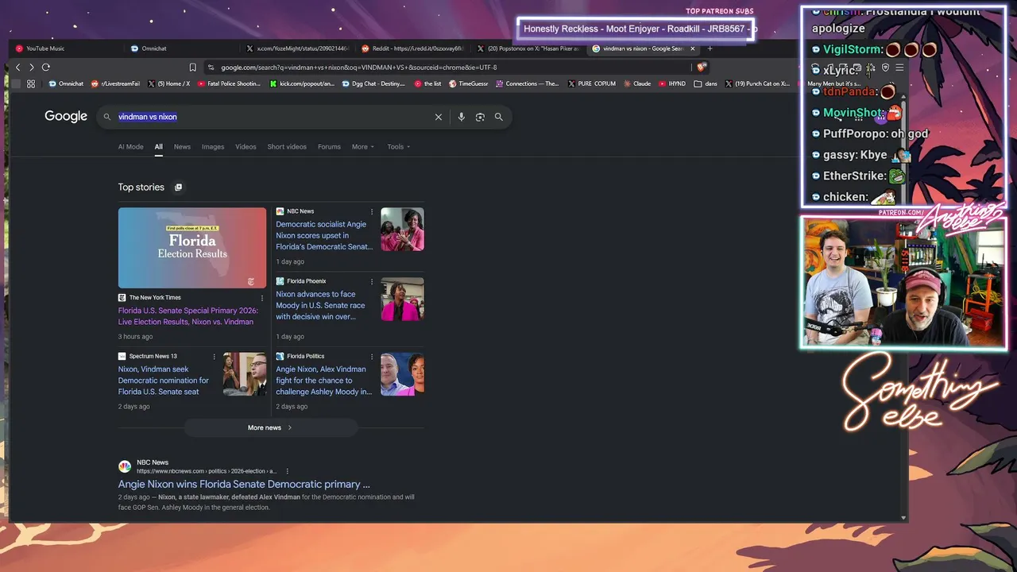Go forward using the browser forward arrow
Screen dimensions: 1017x572
[31, 68]
